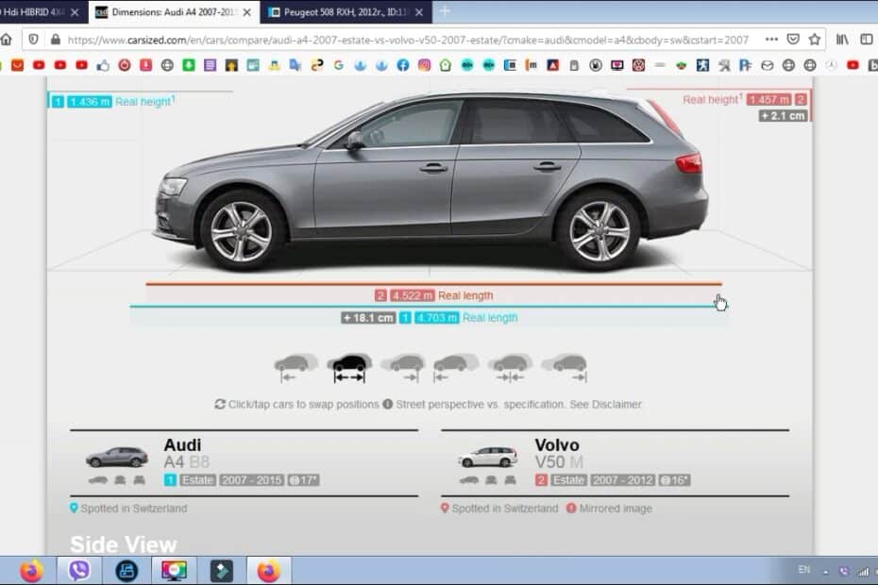Open Viber from the taskbar

pos(79,571)
